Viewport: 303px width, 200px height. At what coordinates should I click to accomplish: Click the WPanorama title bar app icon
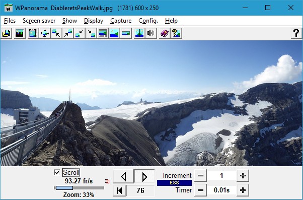click(x=8, y=8)
